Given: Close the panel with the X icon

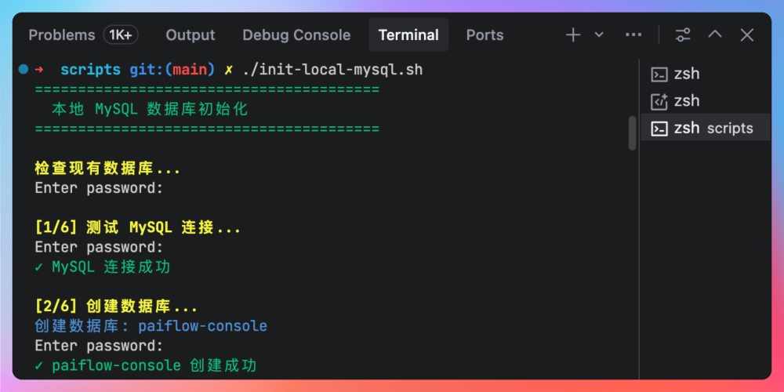Looking at the screenshot, I should [x=747, y=35].
